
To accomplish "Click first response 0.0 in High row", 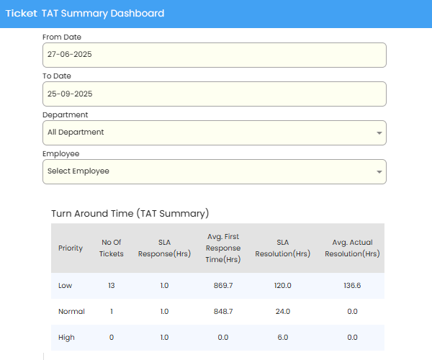I will coord(223,338).
